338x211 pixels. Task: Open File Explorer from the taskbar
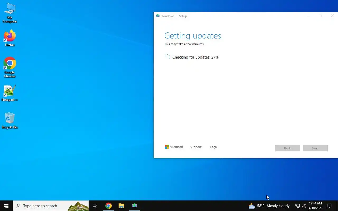[x=121, y=206]
